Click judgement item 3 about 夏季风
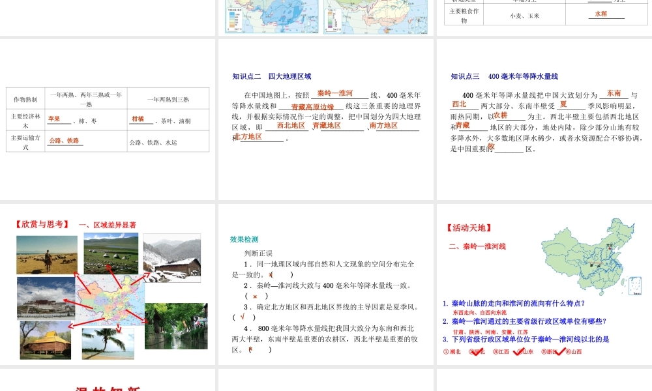Image resolution: width=652 pixels, height=391 pixels. click(x=325, y=312)
